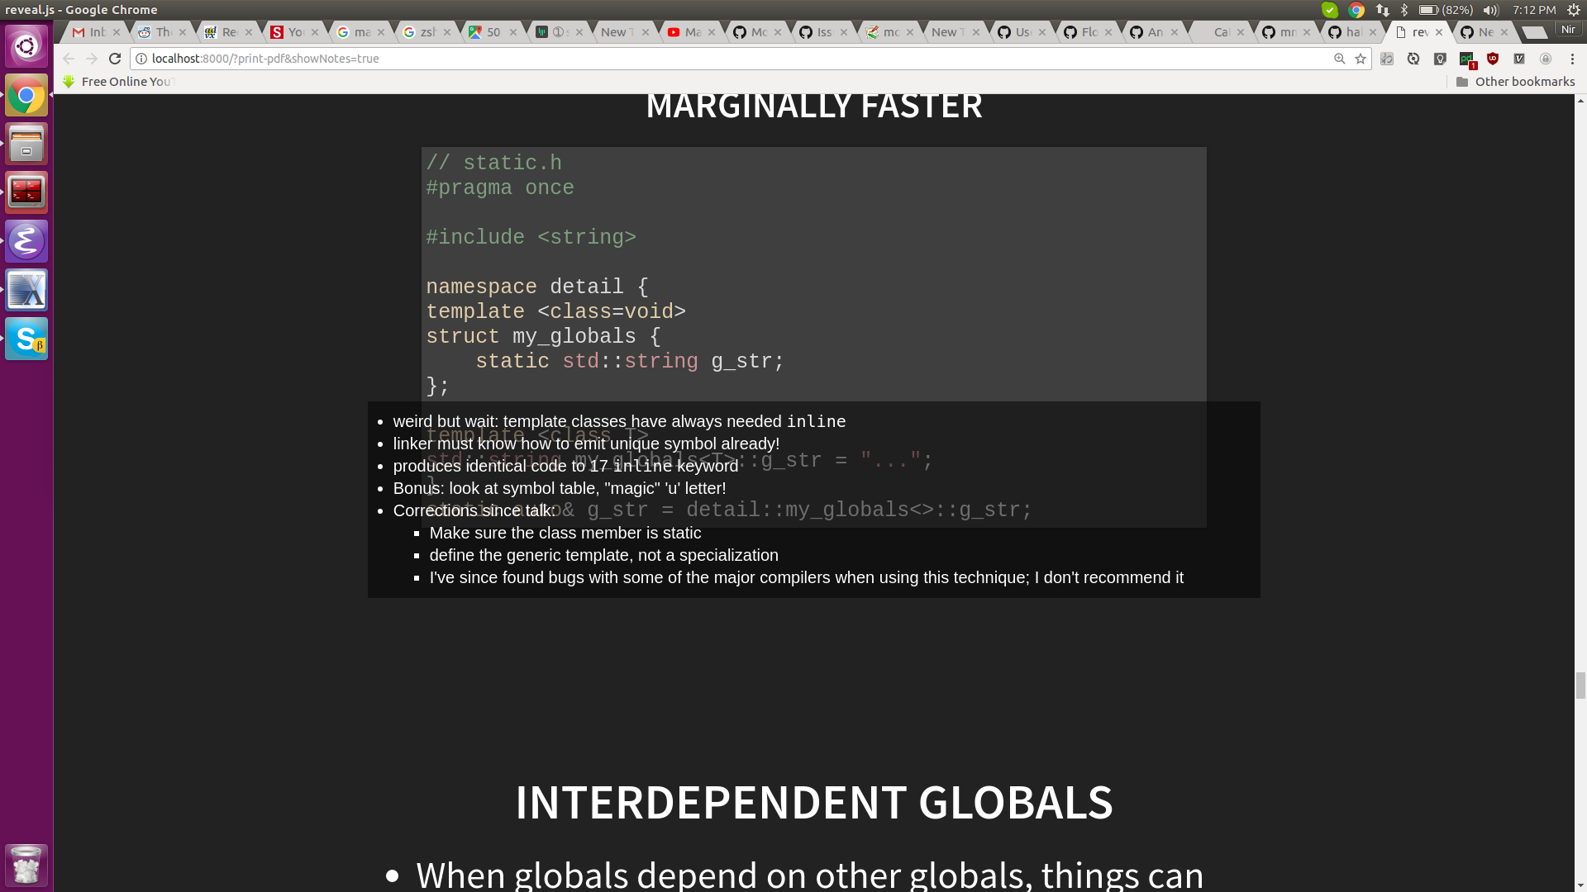Click the lightbulb extension icon
1587x892 pixels.
[x=1440, y=59]
